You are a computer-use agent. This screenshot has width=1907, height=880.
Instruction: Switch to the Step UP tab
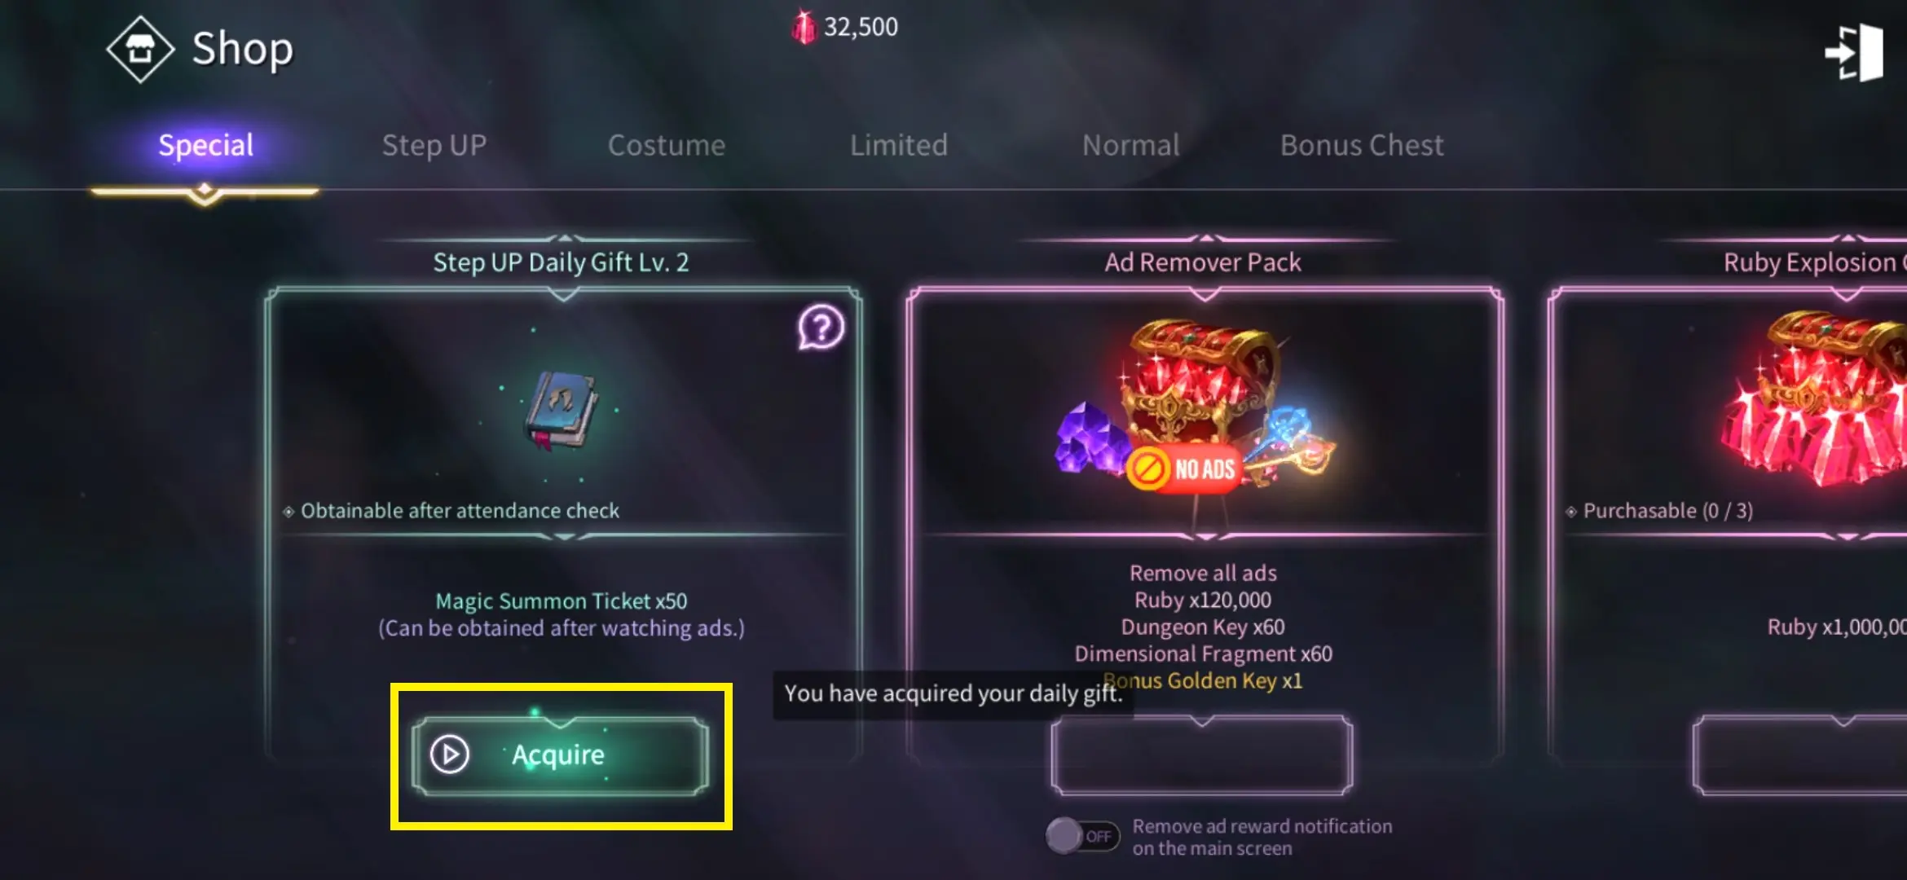coord(434,145)
